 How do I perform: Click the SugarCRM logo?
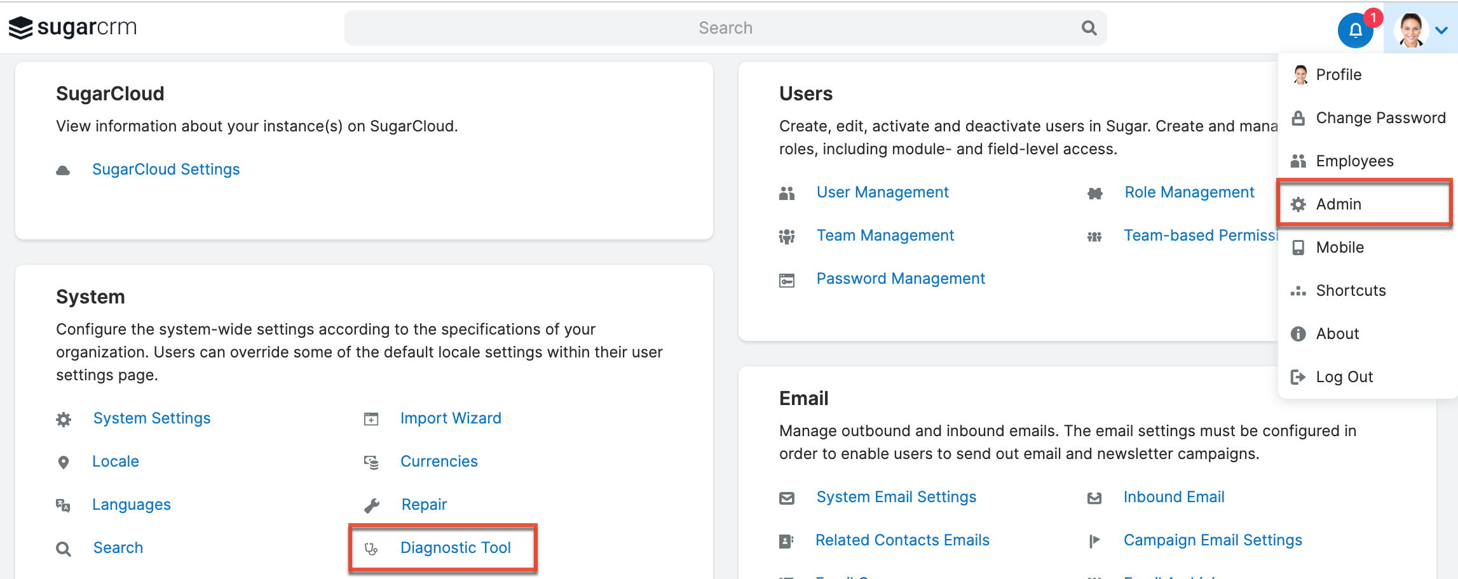click(x=72, y=28)
